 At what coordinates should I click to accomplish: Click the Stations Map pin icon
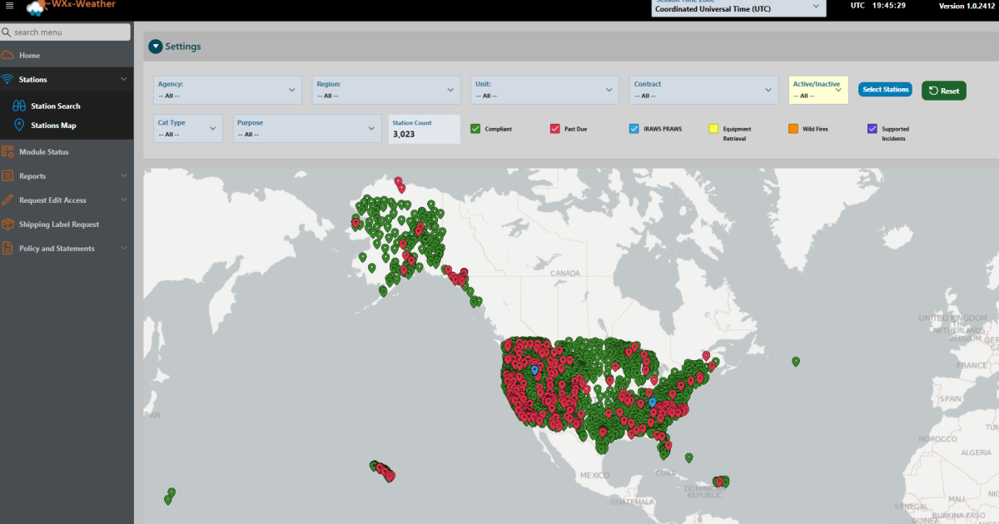click(19, 126)
